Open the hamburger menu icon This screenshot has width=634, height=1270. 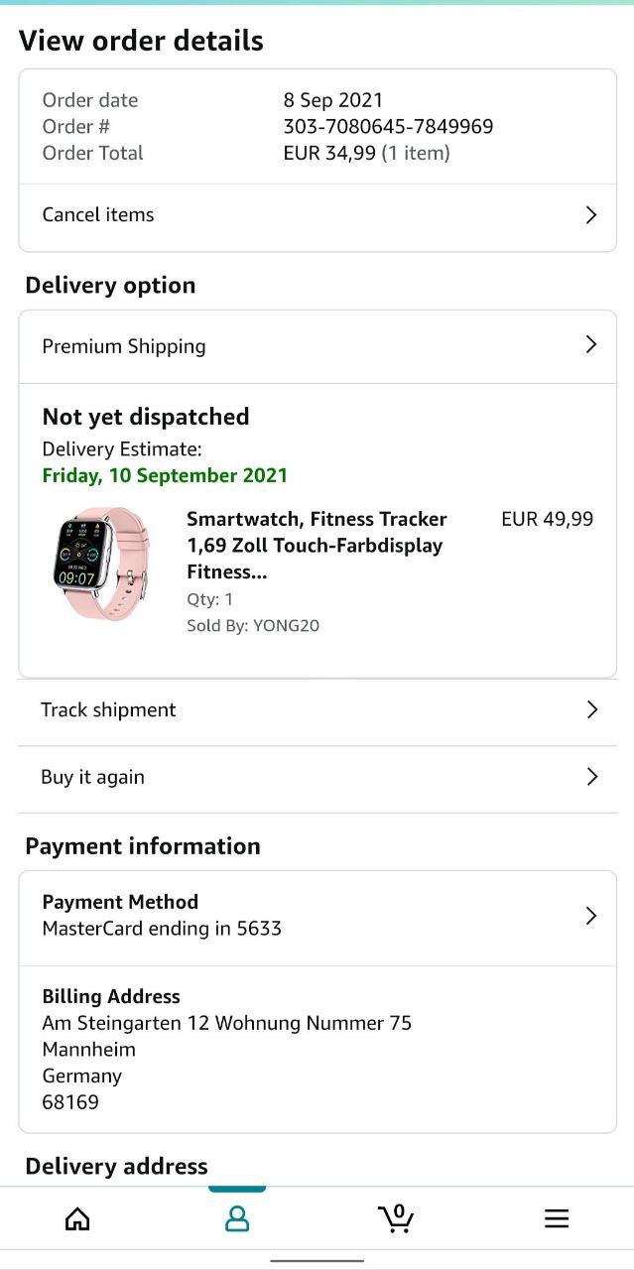coord(557,1218)
